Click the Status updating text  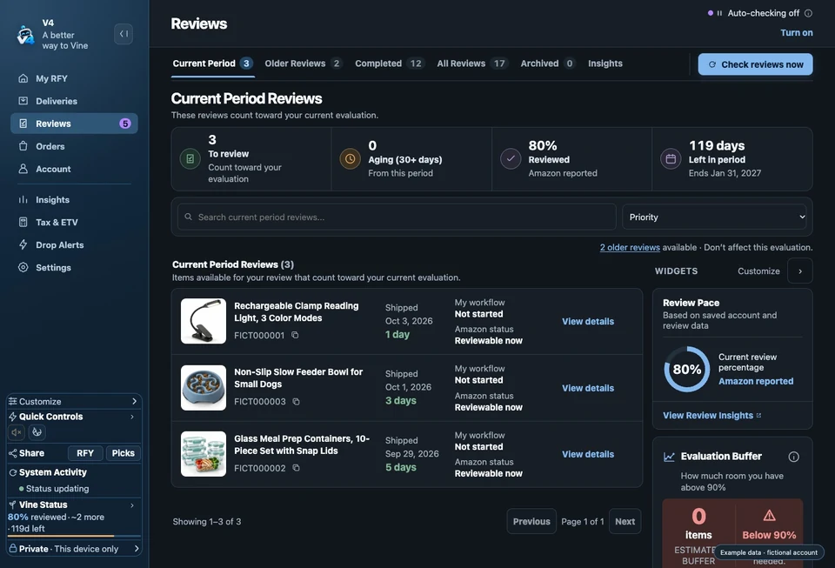[57, 489]
